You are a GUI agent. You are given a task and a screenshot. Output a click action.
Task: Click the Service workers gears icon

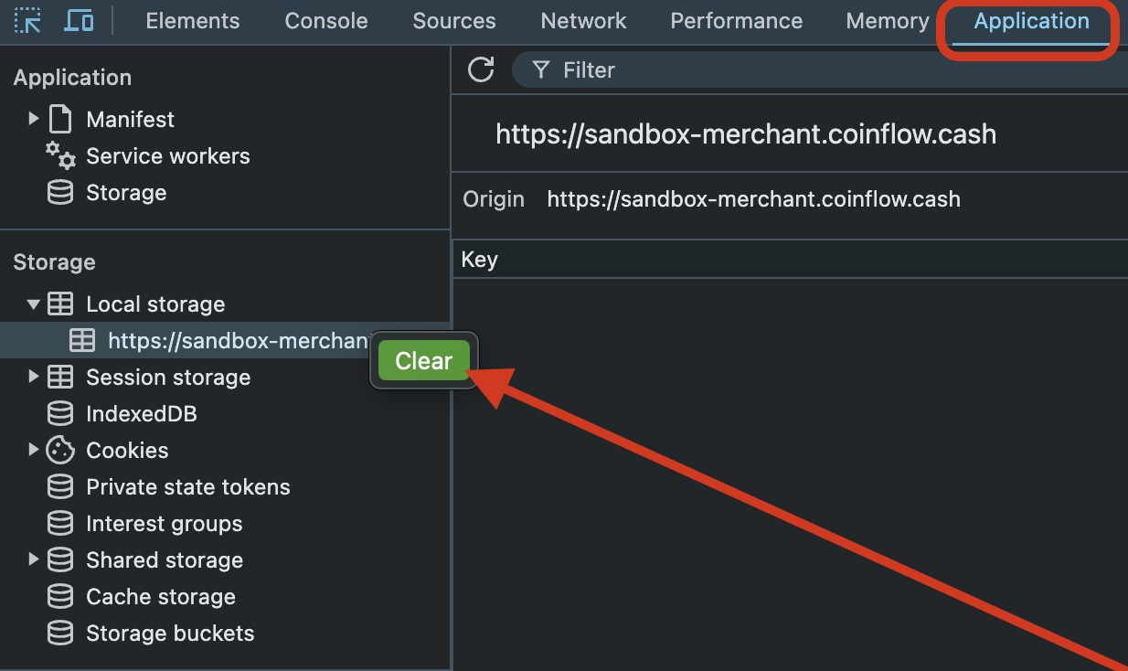[60, 155]
